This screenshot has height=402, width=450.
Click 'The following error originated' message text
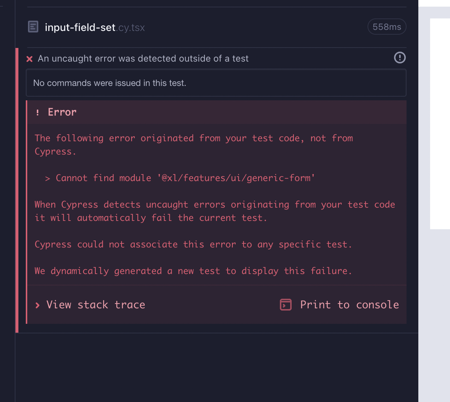194,145
